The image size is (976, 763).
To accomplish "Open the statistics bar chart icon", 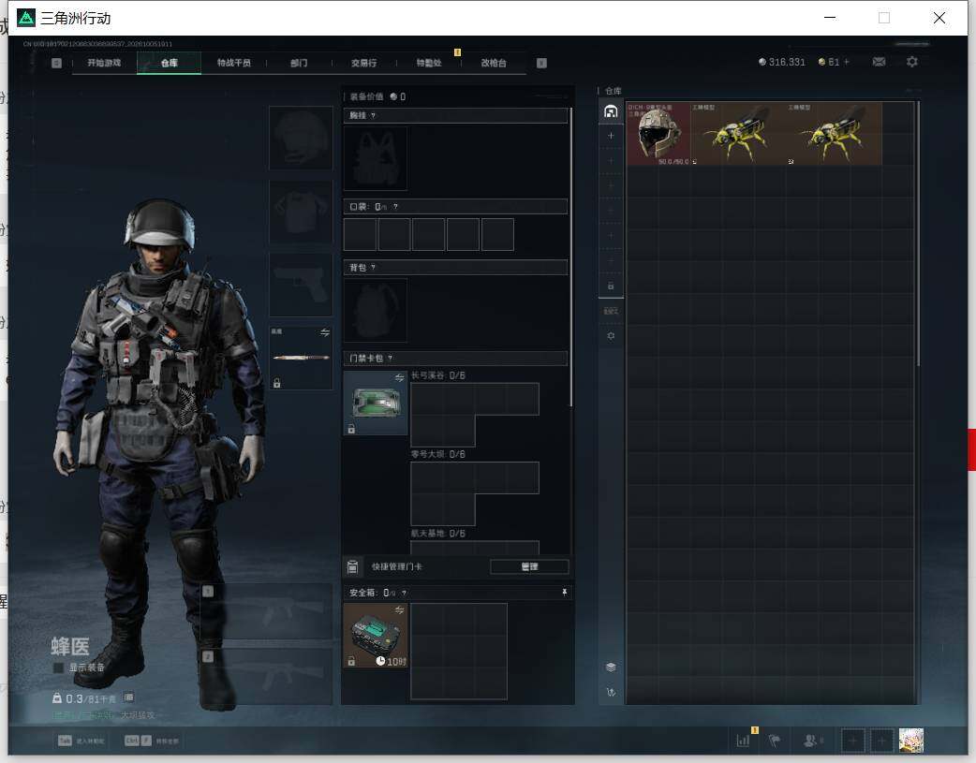I will pos(743,741).
